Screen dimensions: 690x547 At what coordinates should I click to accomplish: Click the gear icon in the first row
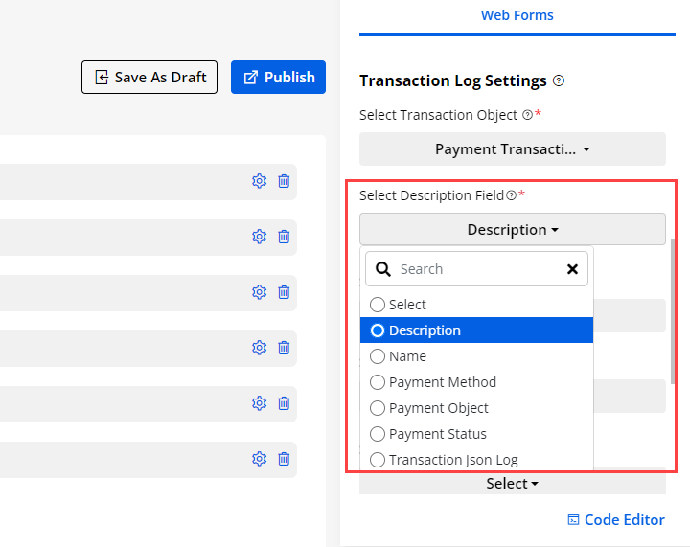(x=259, y=181)
